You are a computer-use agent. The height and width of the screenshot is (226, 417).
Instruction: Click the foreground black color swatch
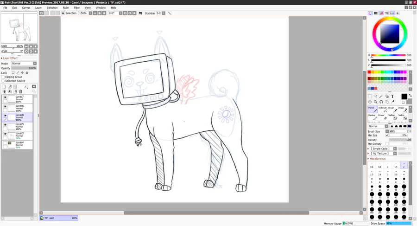[404, 97]
